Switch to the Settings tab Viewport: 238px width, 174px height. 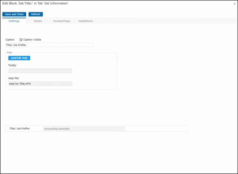14,21
